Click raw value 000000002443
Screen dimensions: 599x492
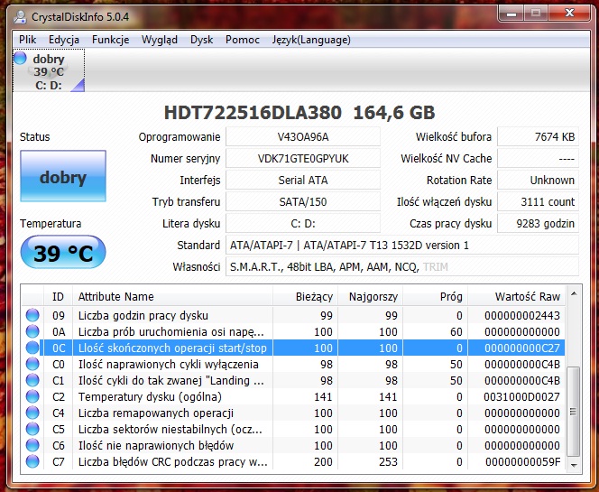[x=521, y=315]
